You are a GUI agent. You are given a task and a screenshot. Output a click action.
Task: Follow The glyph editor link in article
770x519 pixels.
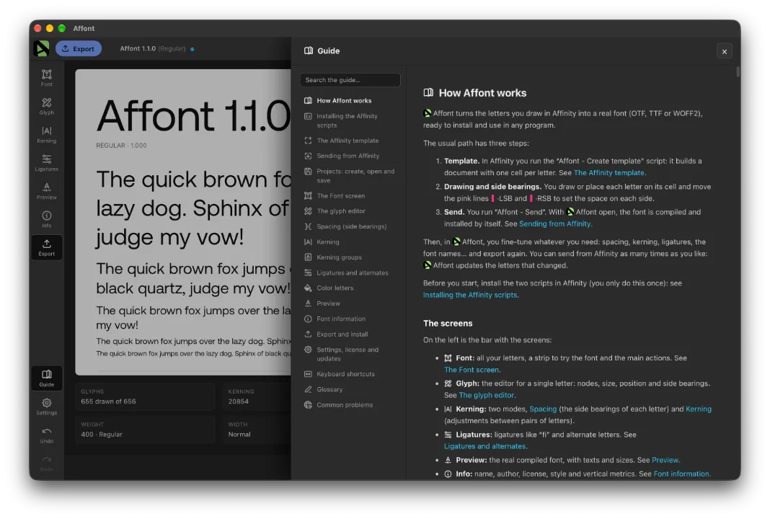coord(486,395)
